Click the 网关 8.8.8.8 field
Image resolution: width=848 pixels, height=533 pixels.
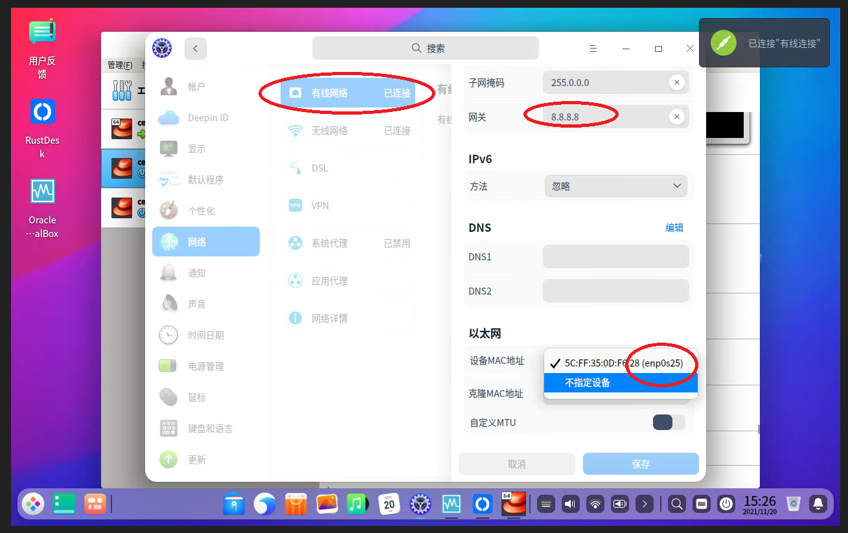coord(616,117)
